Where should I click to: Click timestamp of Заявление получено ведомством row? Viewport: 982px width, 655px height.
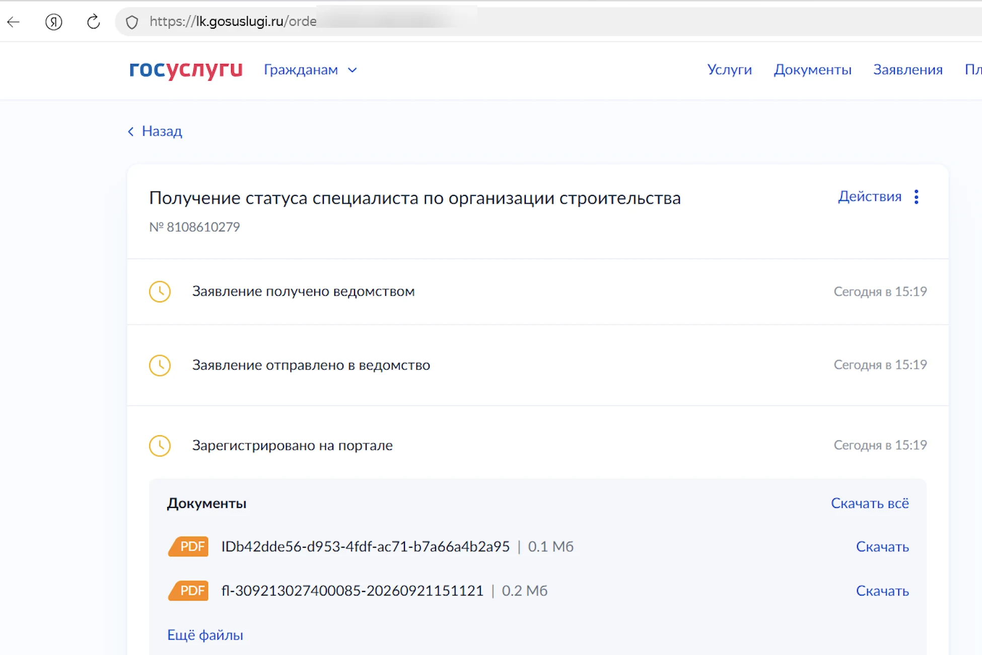click(x=880, y=292)
